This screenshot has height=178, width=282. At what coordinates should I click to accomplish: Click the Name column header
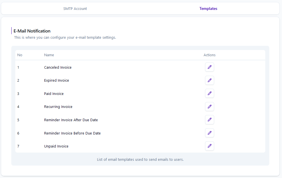pyautogui.click(x=49, y=55)
